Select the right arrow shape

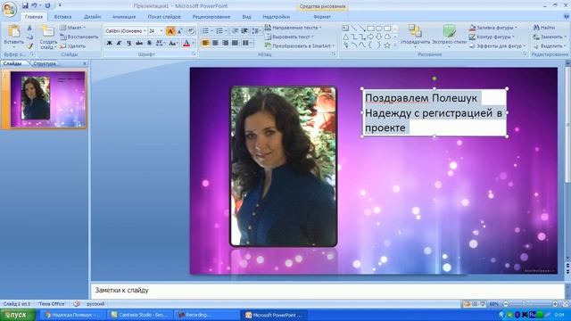pos(370,37)
